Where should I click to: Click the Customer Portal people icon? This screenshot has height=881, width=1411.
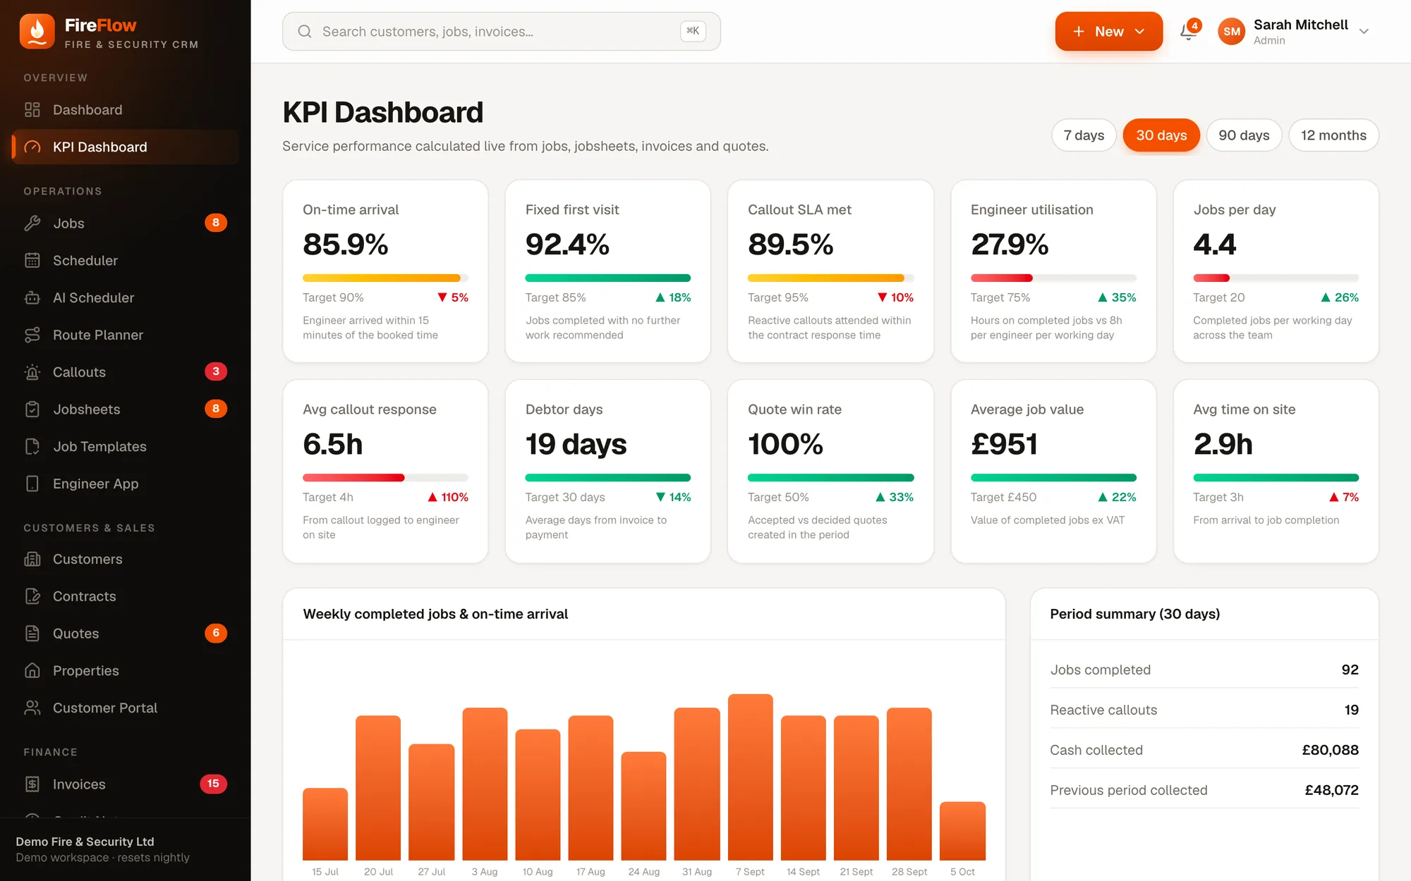pyautogui.click(x=32, y=708)
